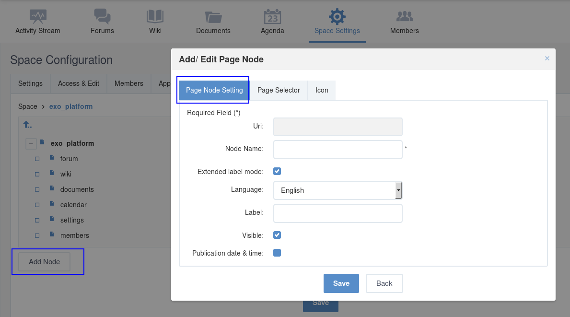Open the Language dropdown showing English
The width and height of the screenshot is (570, 317).
coord(337,190)
